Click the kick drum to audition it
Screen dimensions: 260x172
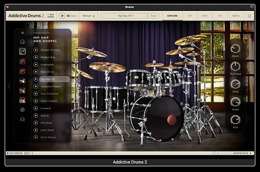157,119
